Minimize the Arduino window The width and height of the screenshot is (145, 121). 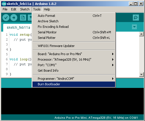[131, 4]
